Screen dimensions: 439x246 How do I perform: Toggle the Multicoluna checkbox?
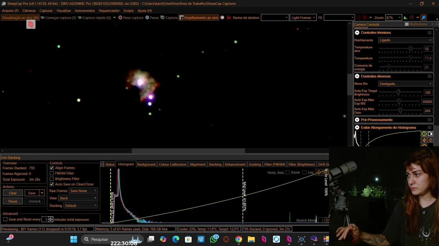tap(407, 24)
